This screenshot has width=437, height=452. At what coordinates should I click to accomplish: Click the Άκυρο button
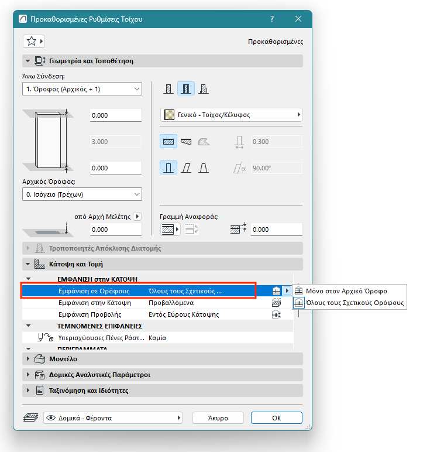pos(218,417)
